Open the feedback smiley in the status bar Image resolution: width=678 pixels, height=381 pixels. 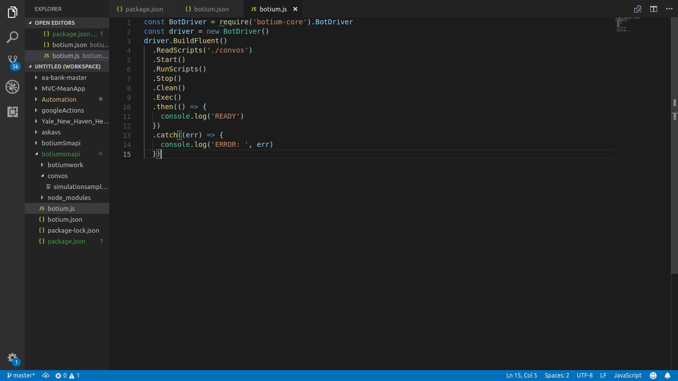pyautogui.click(x=653, y=376)
